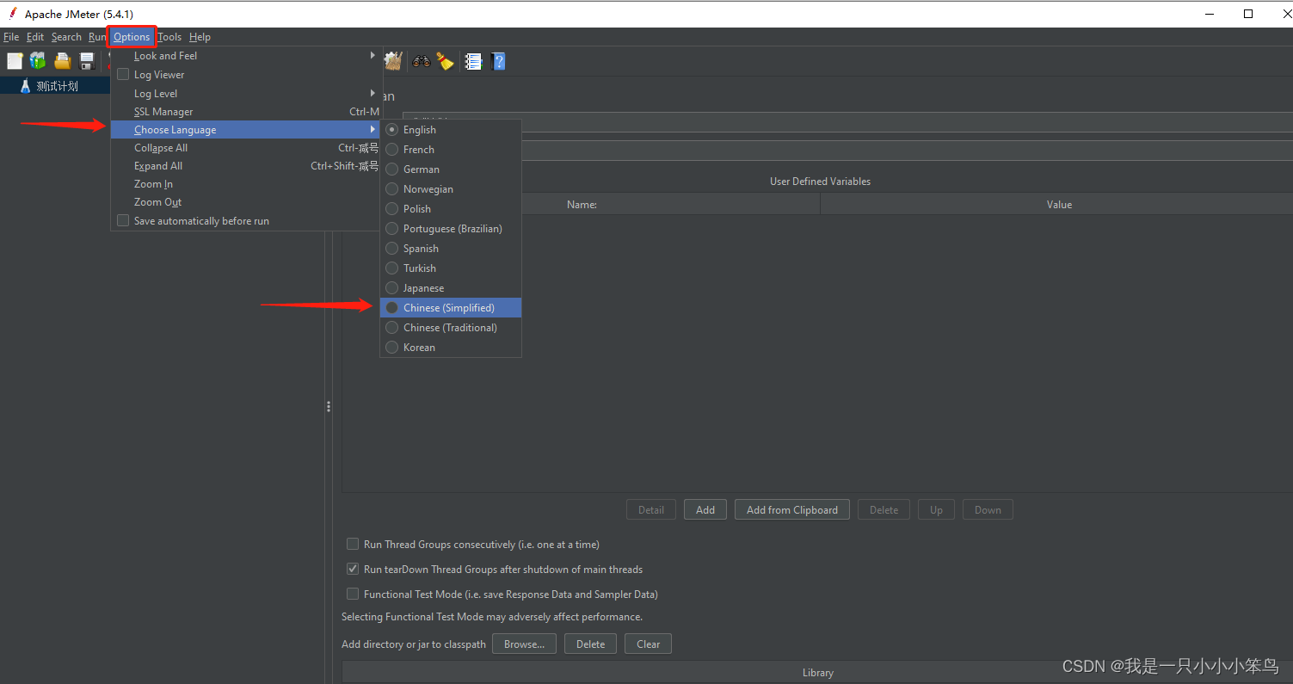Click the Down button
Viewport: 1293px width, 684px height.
pyautogui.click(x=988, y=509)
